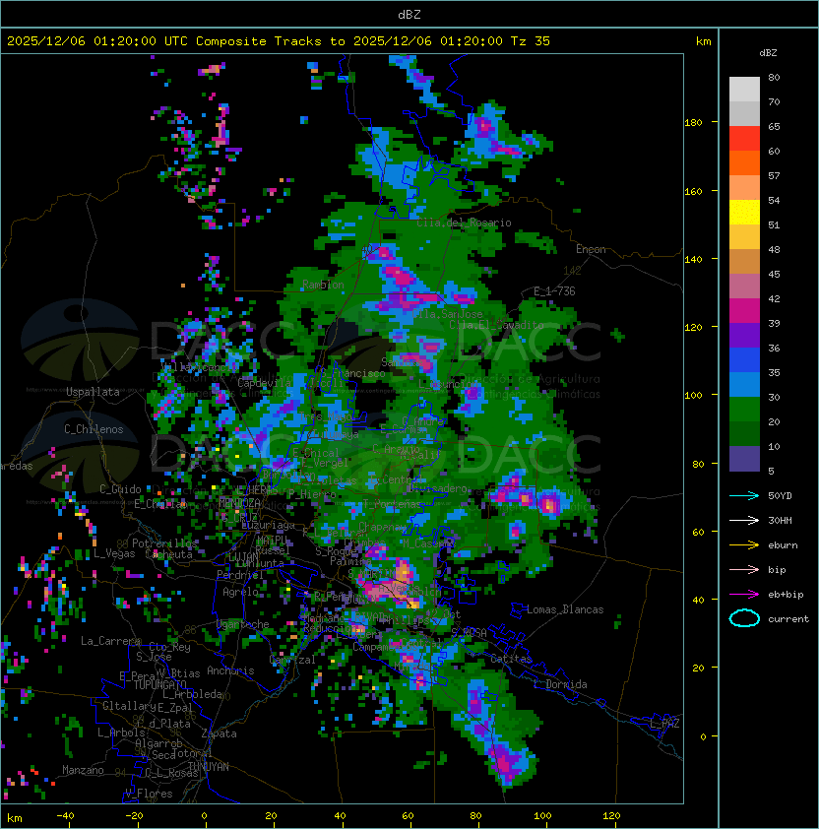The image size is (819, 829).
Task: Click the 'Carrizal' place label
Action: [x=292, y=660]
